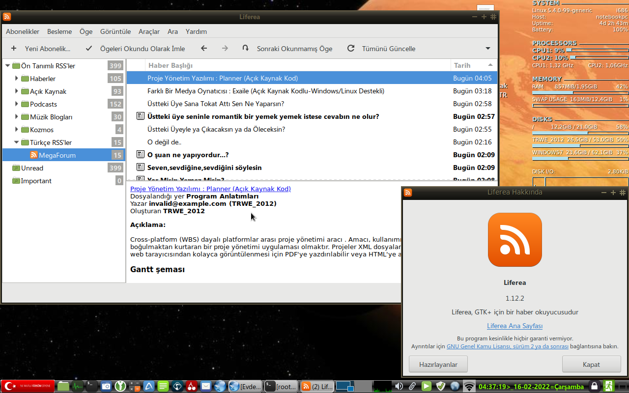The image size is (629, 393).
Task: Select the 'O değil de..' item
Action: (x=312, y=142)
